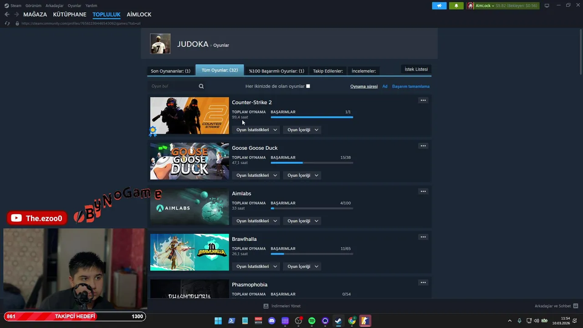The image size is (583, 328).
Task: Expand Oyun İstatistikleri for Aimlabs
Action: click(256, 221)
